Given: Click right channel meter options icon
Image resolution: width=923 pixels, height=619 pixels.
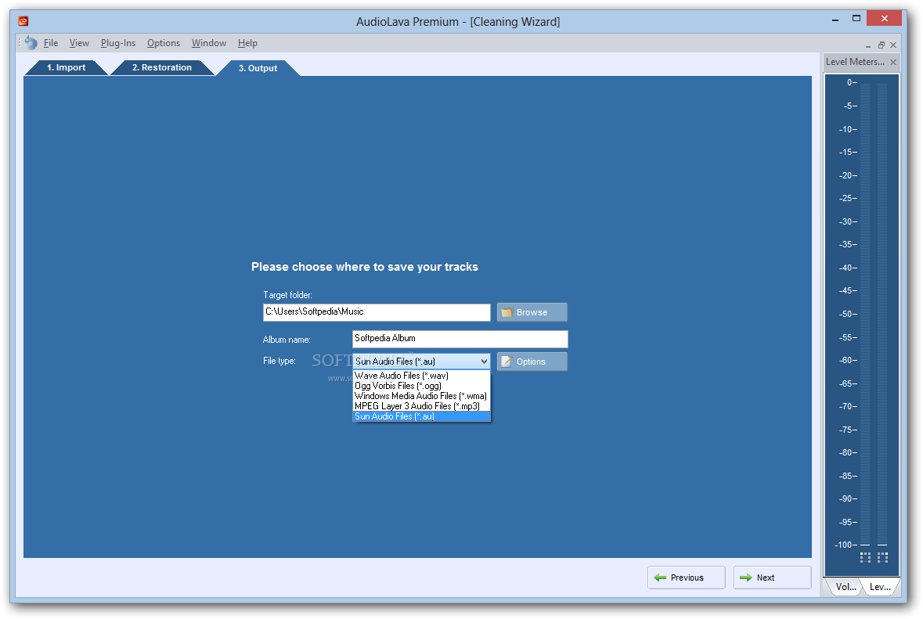Looking at the screenshot, I should [x=882, y=557].
